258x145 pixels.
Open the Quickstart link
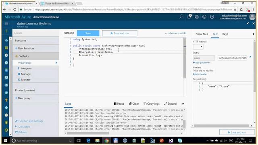23,126
